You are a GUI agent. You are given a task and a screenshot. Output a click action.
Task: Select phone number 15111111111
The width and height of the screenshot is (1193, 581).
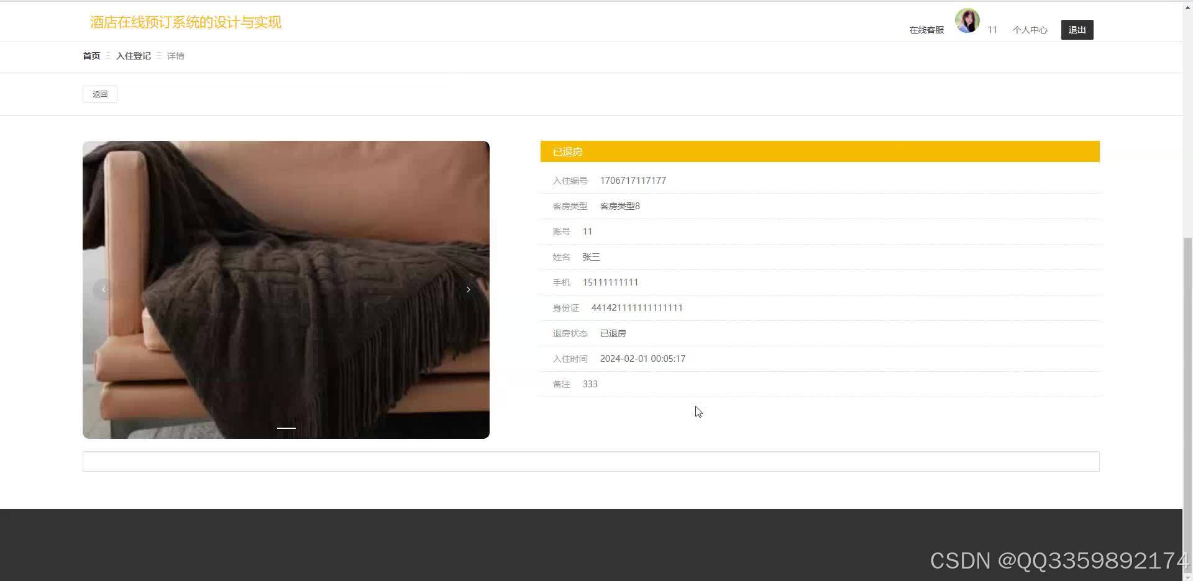point(610,282)
